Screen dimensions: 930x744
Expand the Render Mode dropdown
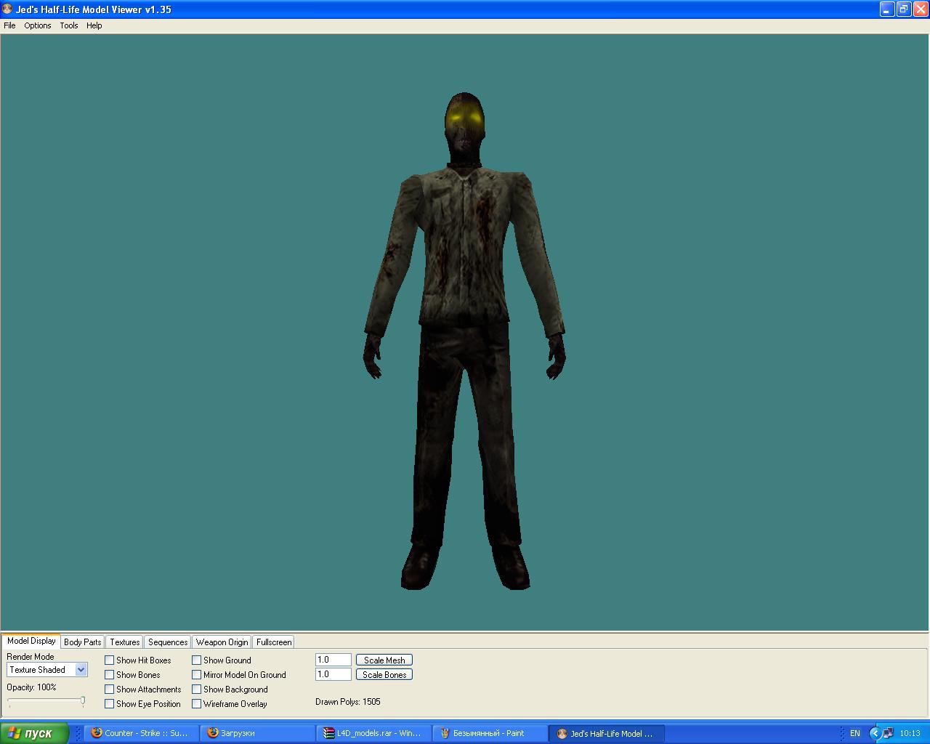click(x=81, y=670)
